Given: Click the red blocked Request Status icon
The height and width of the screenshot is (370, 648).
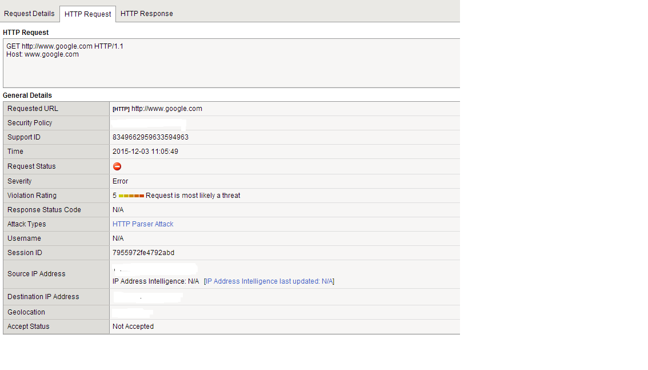Looking at the screenshot, I should pyautogui.click(x=117, y=166).
